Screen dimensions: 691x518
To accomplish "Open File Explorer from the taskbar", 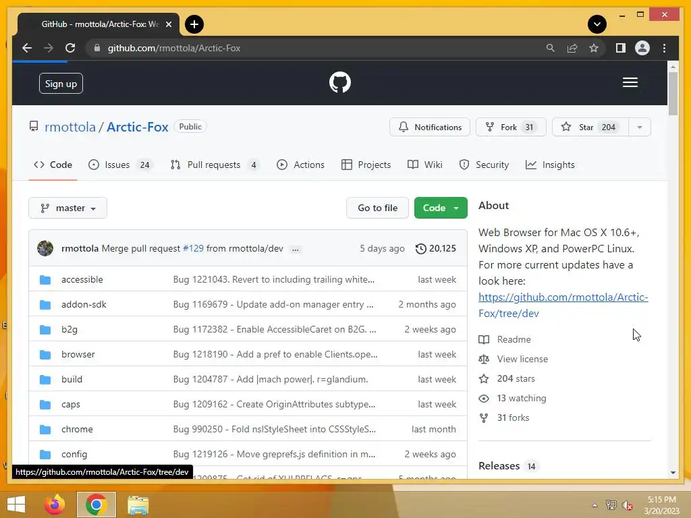I will tap(138, 505).
